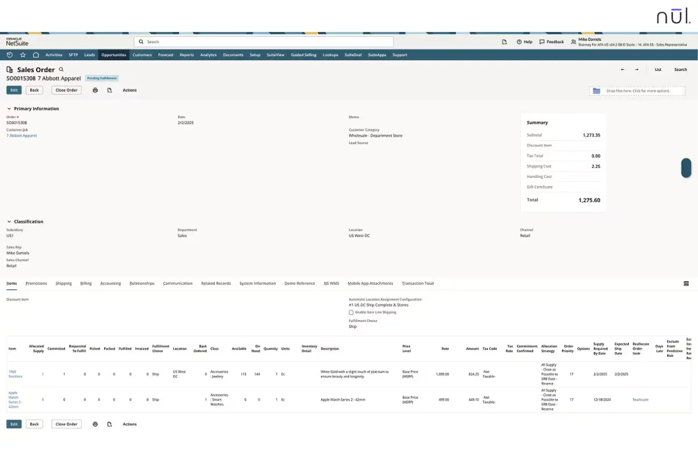
Task: Switch to the Shipping subtab
Action: click(64, 284)
